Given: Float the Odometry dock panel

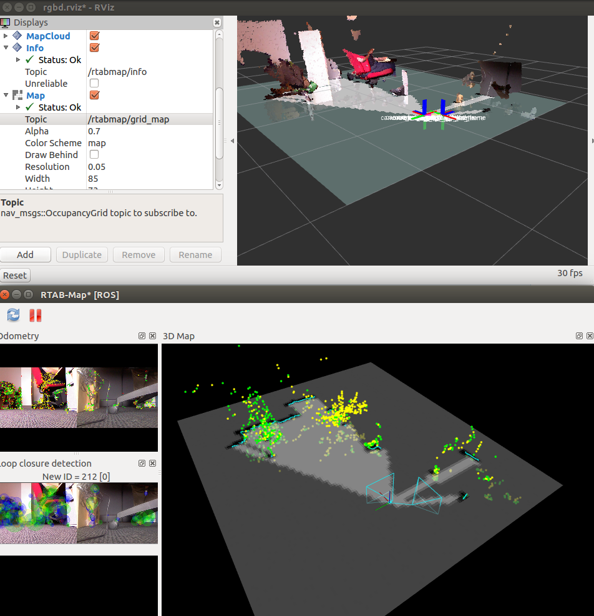Looking at the screenshot, I should tap(142, 336).
